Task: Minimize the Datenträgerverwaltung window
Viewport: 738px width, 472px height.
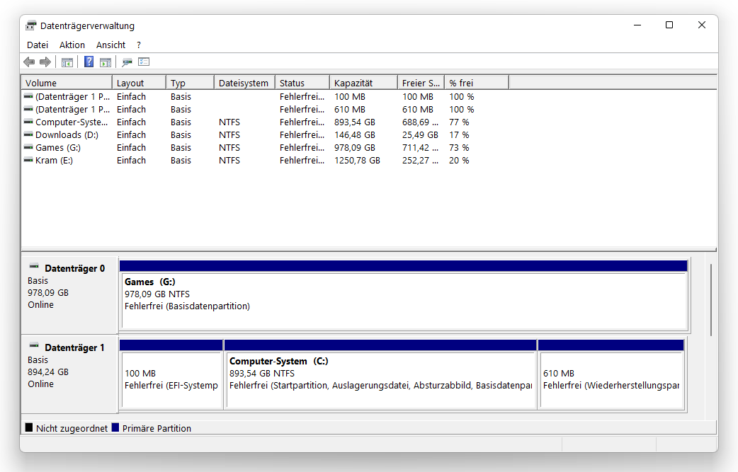Action: pos(637,25)
